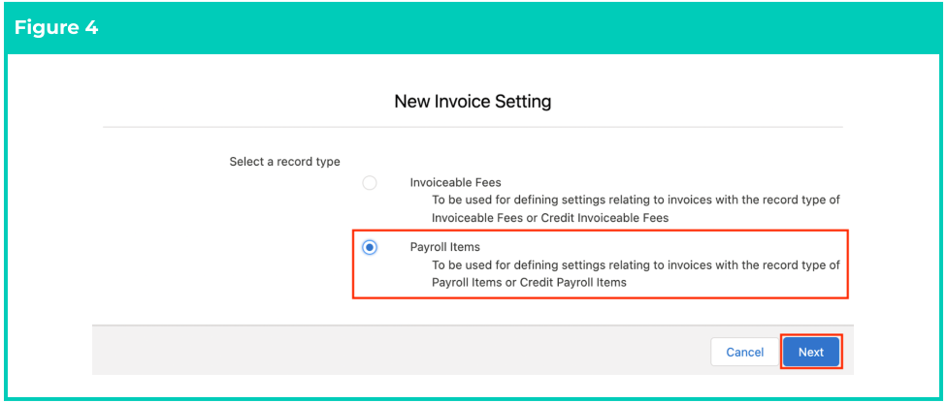Click the Next button

(810, 352)
